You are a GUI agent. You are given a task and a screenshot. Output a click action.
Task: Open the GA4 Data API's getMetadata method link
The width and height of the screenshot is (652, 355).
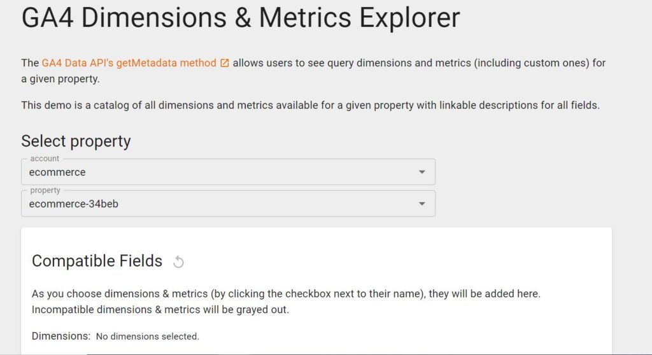[129, 63]
